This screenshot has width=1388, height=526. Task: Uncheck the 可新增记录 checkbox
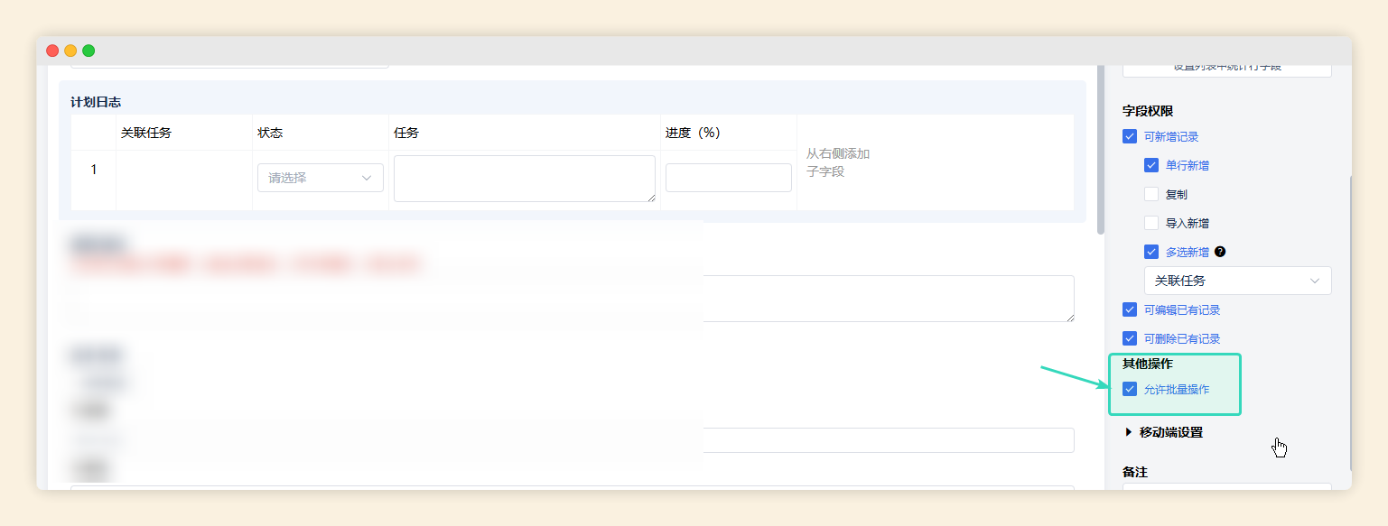click(x=1129, y=137)
